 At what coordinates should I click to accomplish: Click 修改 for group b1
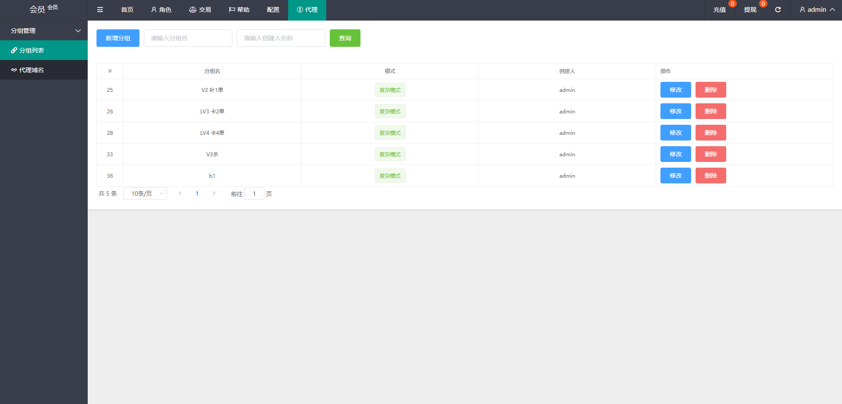[x=676, y=176]
